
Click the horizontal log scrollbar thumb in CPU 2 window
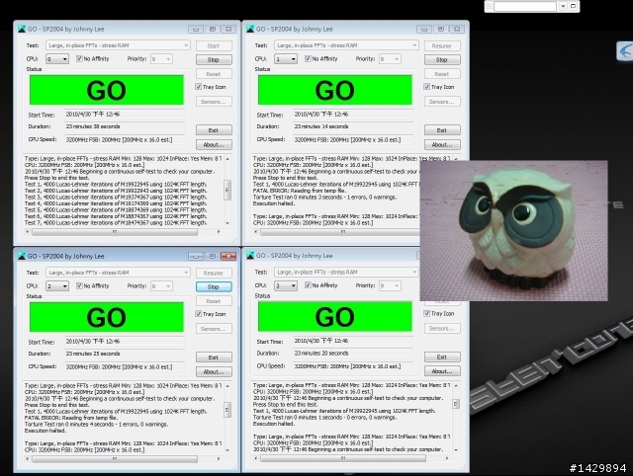coord(115,459)
